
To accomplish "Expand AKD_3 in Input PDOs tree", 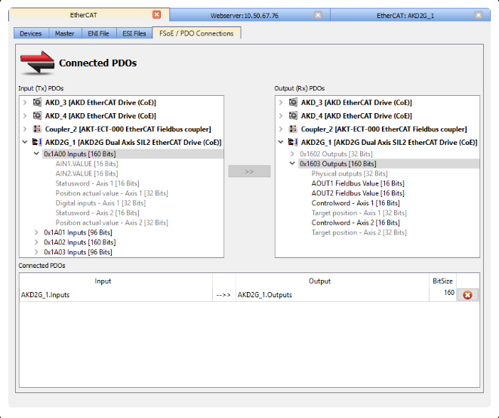I will pyautogui.click(x=25, y=103).
